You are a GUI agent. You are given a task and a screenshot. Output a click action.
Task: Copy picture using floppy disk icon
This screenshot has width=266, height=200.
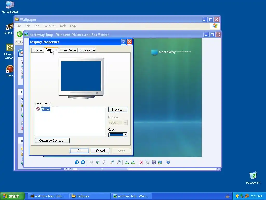tap(154, 162)
